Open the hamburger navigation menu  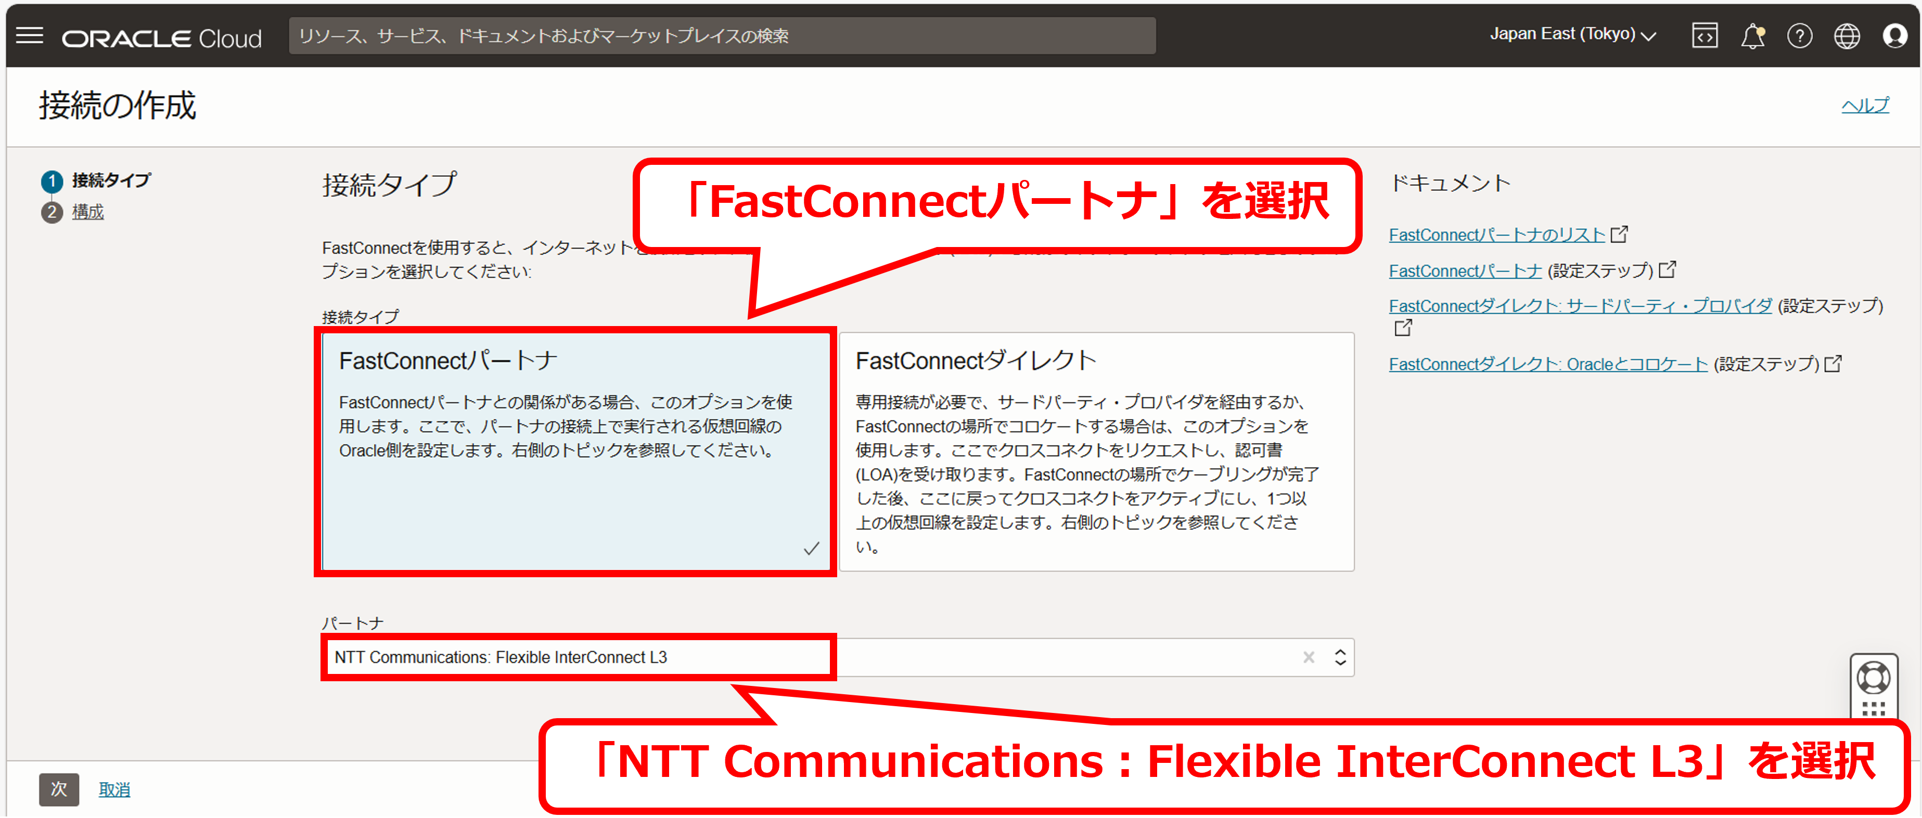[30, 35]
